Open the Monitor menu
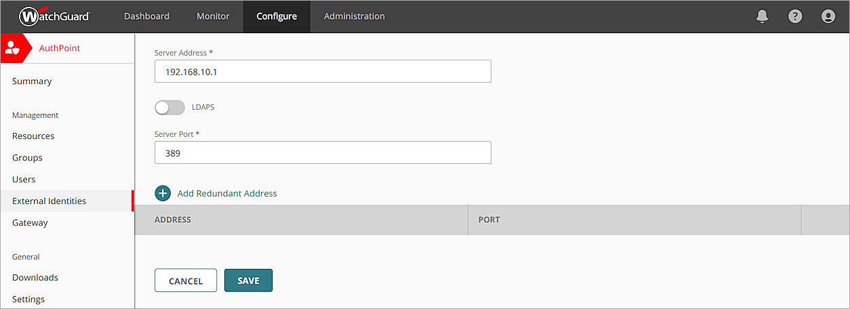This screenshot has height=309, width=850. pos(213,16)
